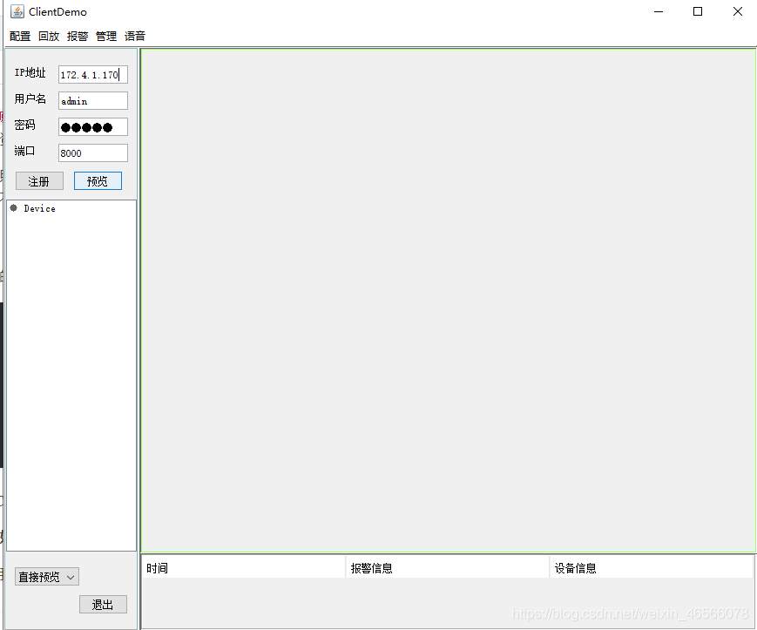This screenshot has height=630, width=757.
Task: Click inside the IP地址 address field
Action: point(92,74)
